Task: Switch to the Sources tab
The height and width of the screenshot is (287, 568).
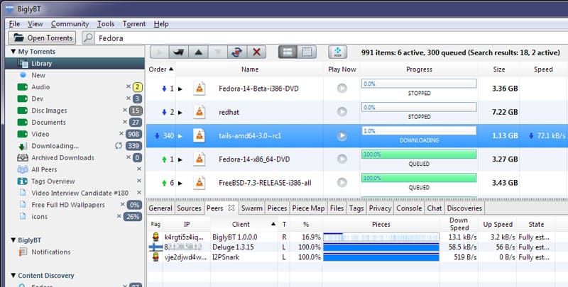Action: (x=189, y=208)
